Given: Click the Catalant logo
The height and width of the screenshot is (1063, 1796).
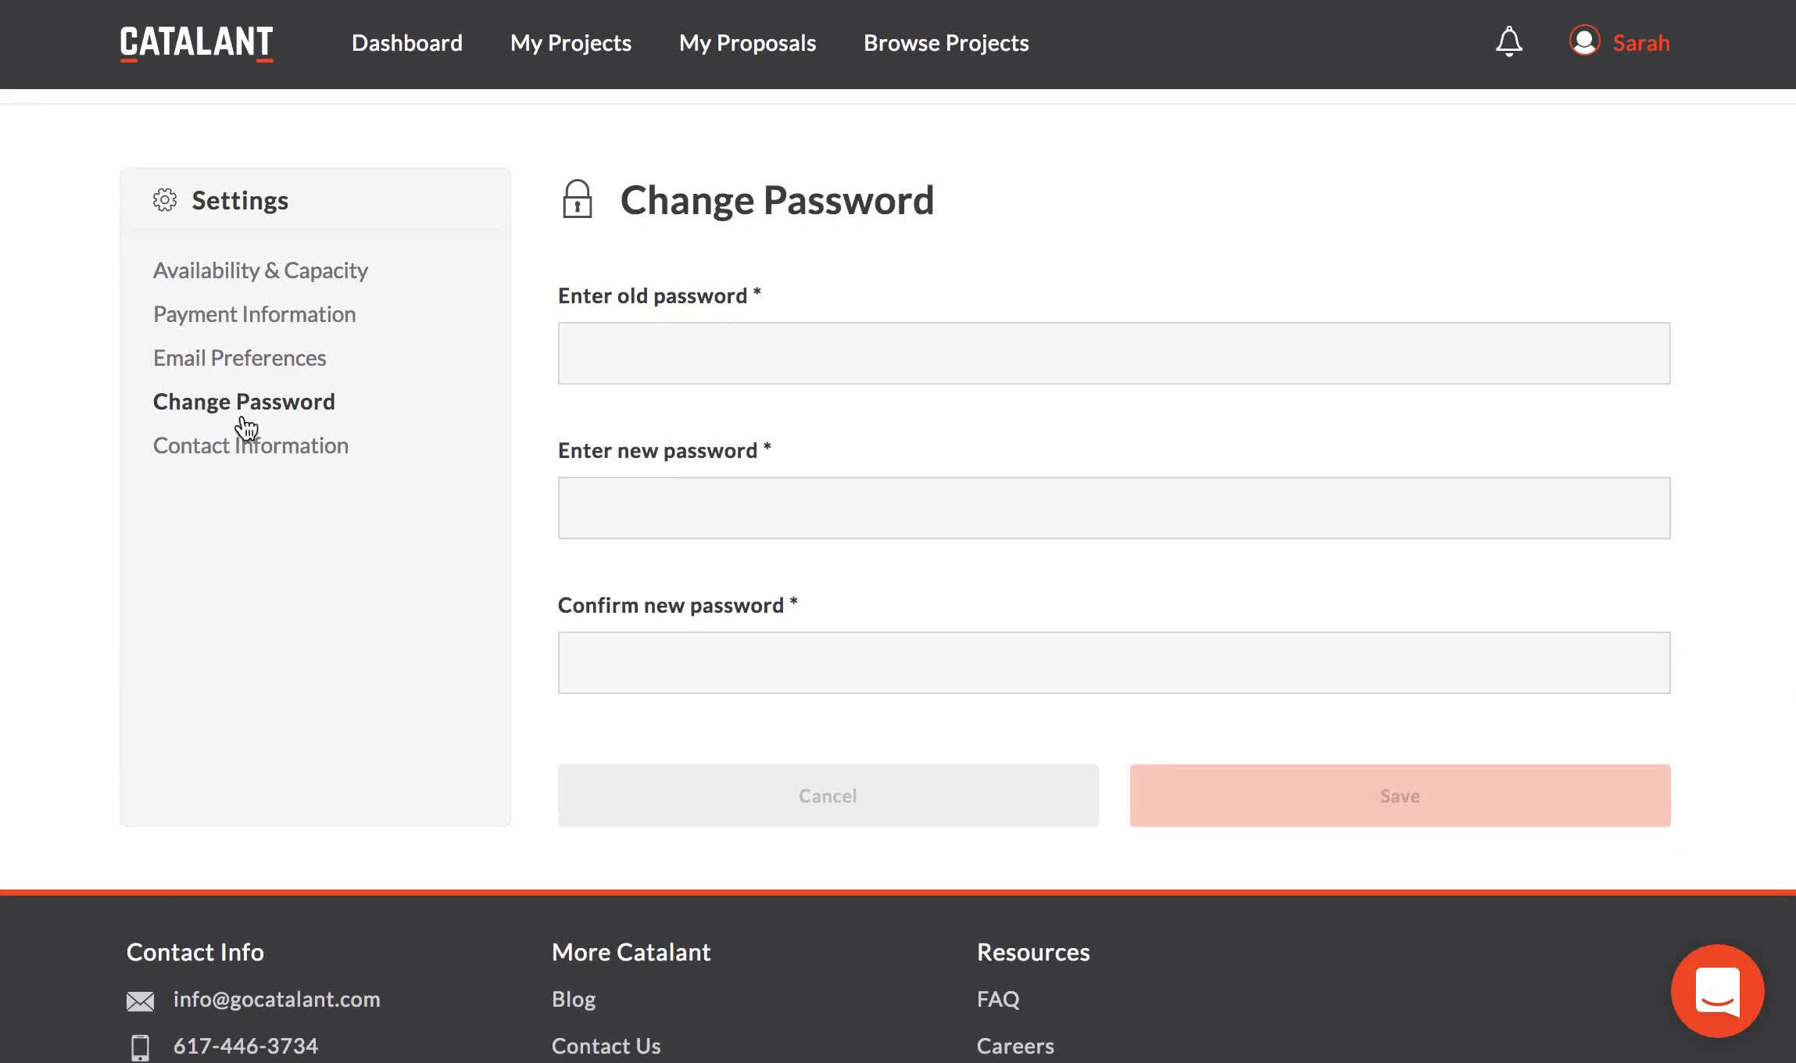Looking at the screenshot, I should [x=196, y=43].
